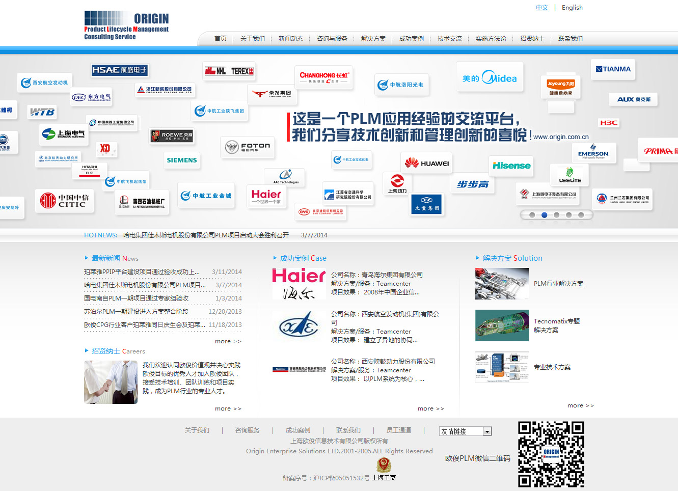Viewport: 678px width, 491px height.
Task: Click the ROEWE logo card
Action: click(172, 135)
